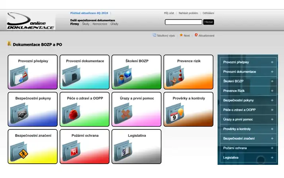
Task: Click the Aktualizované text link
Action: (206, 35)
